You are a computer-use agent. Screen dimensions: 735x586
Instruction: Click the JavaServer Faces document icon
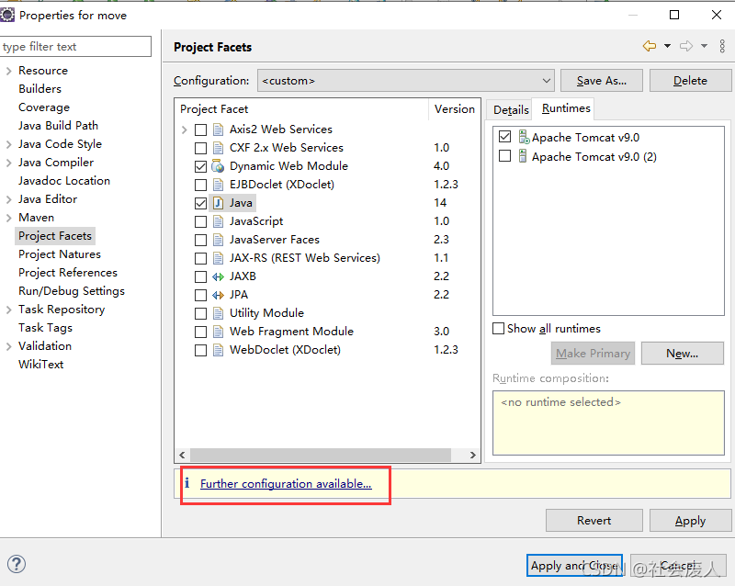coord(218,240)
